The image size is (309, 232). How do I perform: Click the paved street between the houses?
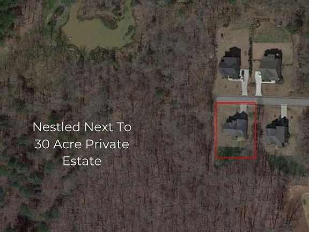(263, 101)
